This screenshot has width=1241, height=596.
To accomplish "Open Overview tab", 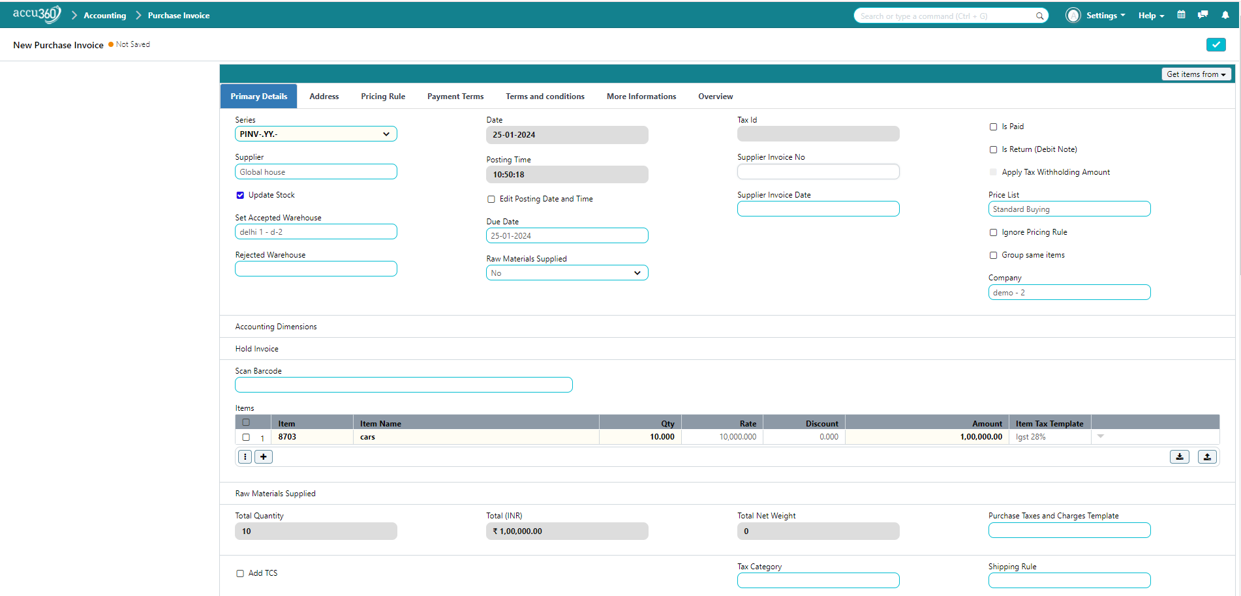I will pos(715,97).
